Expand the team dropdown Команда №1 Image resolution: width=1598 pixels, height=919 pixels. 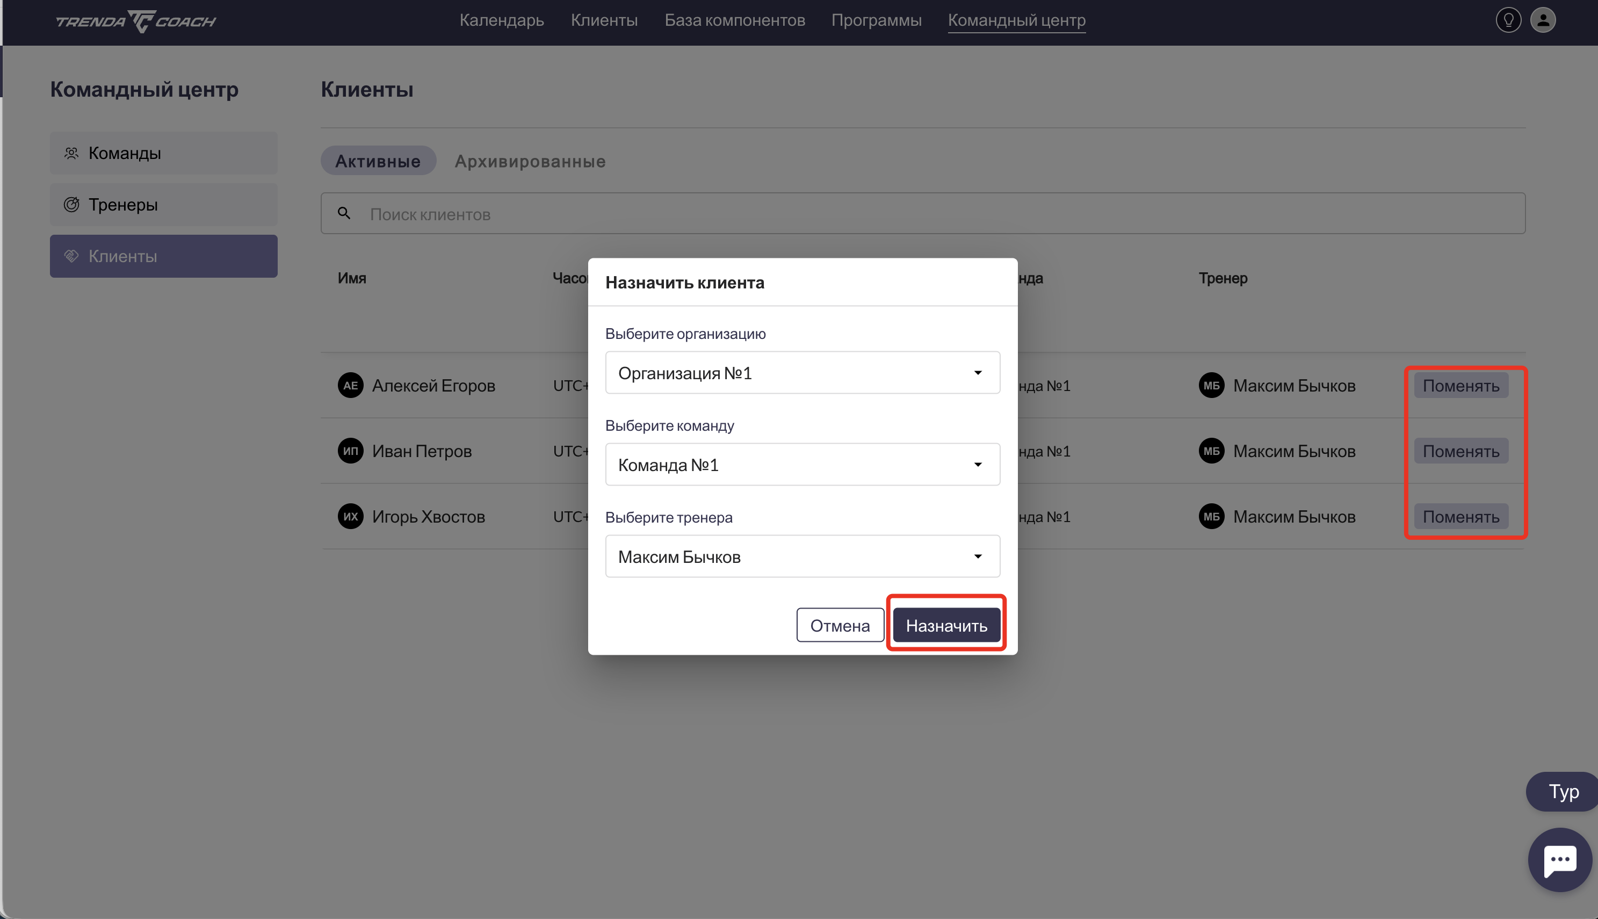coord(802,465)
